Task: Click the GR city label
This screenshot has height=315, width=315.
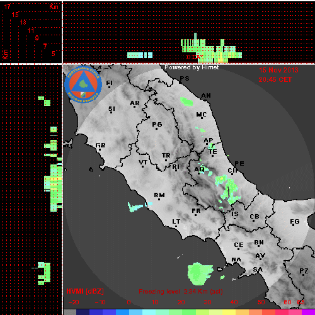Action: click(100, 146)
